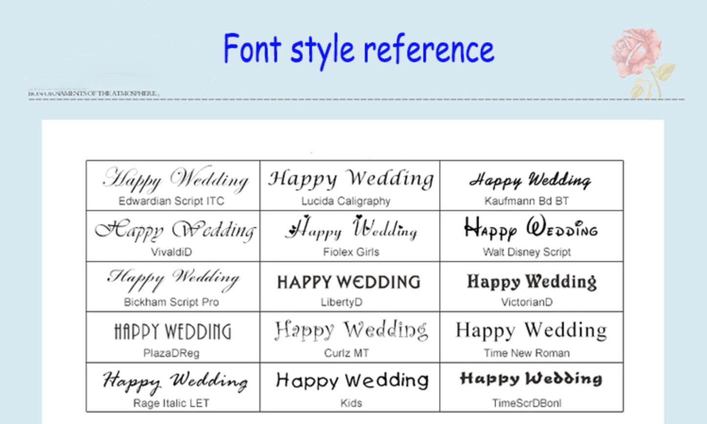Pick the VictorianD font sample
This screenshot has width=707, height=424.
click(x=531, y=282)
